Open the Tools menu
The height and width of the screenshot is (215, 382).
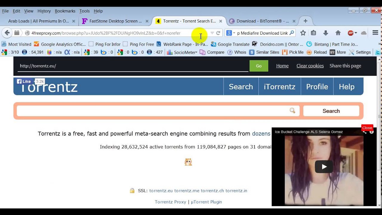(84, 11)
